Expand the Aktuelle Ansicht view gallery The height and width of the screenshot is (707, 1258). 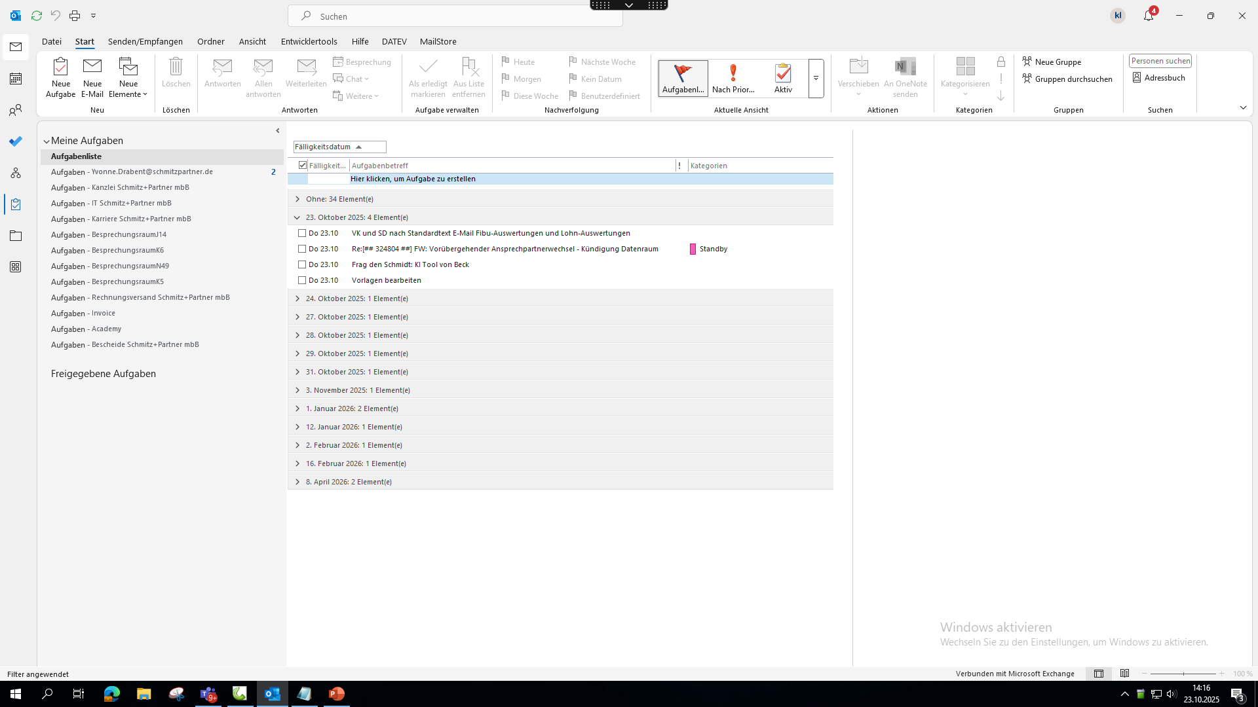pyautogui.click(x=816, y=79)
